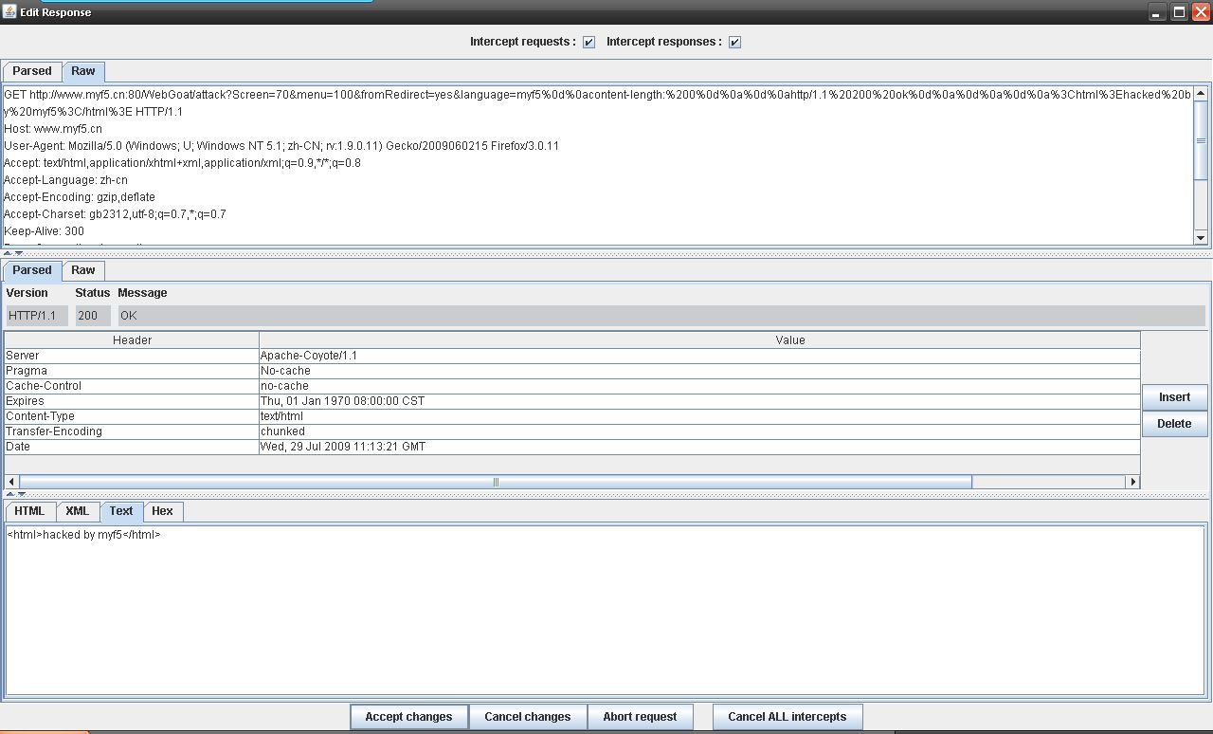This screenshot has height=734, width=1213.
Task: Click the GET request line with the WebGoat URL
Action: (x=597, y=102)
